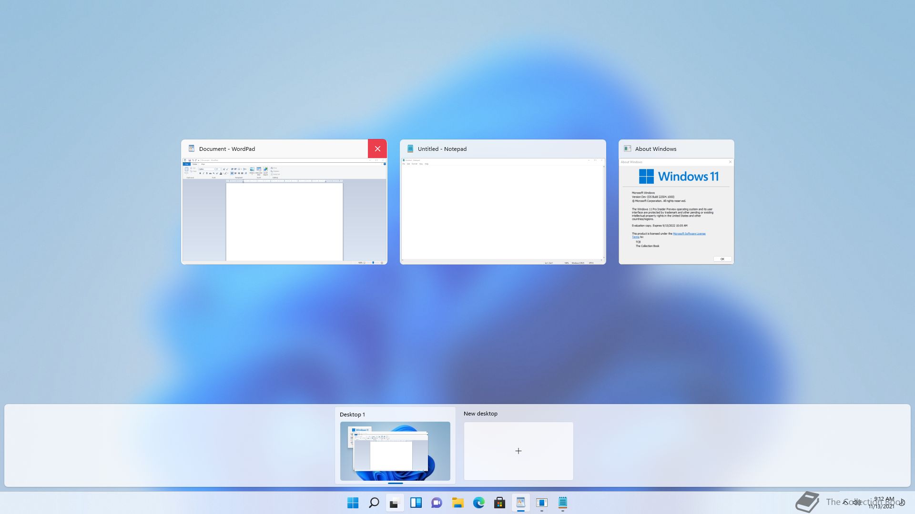Open taskbar Search
The image size is (915, 514).
coord(374,503)
